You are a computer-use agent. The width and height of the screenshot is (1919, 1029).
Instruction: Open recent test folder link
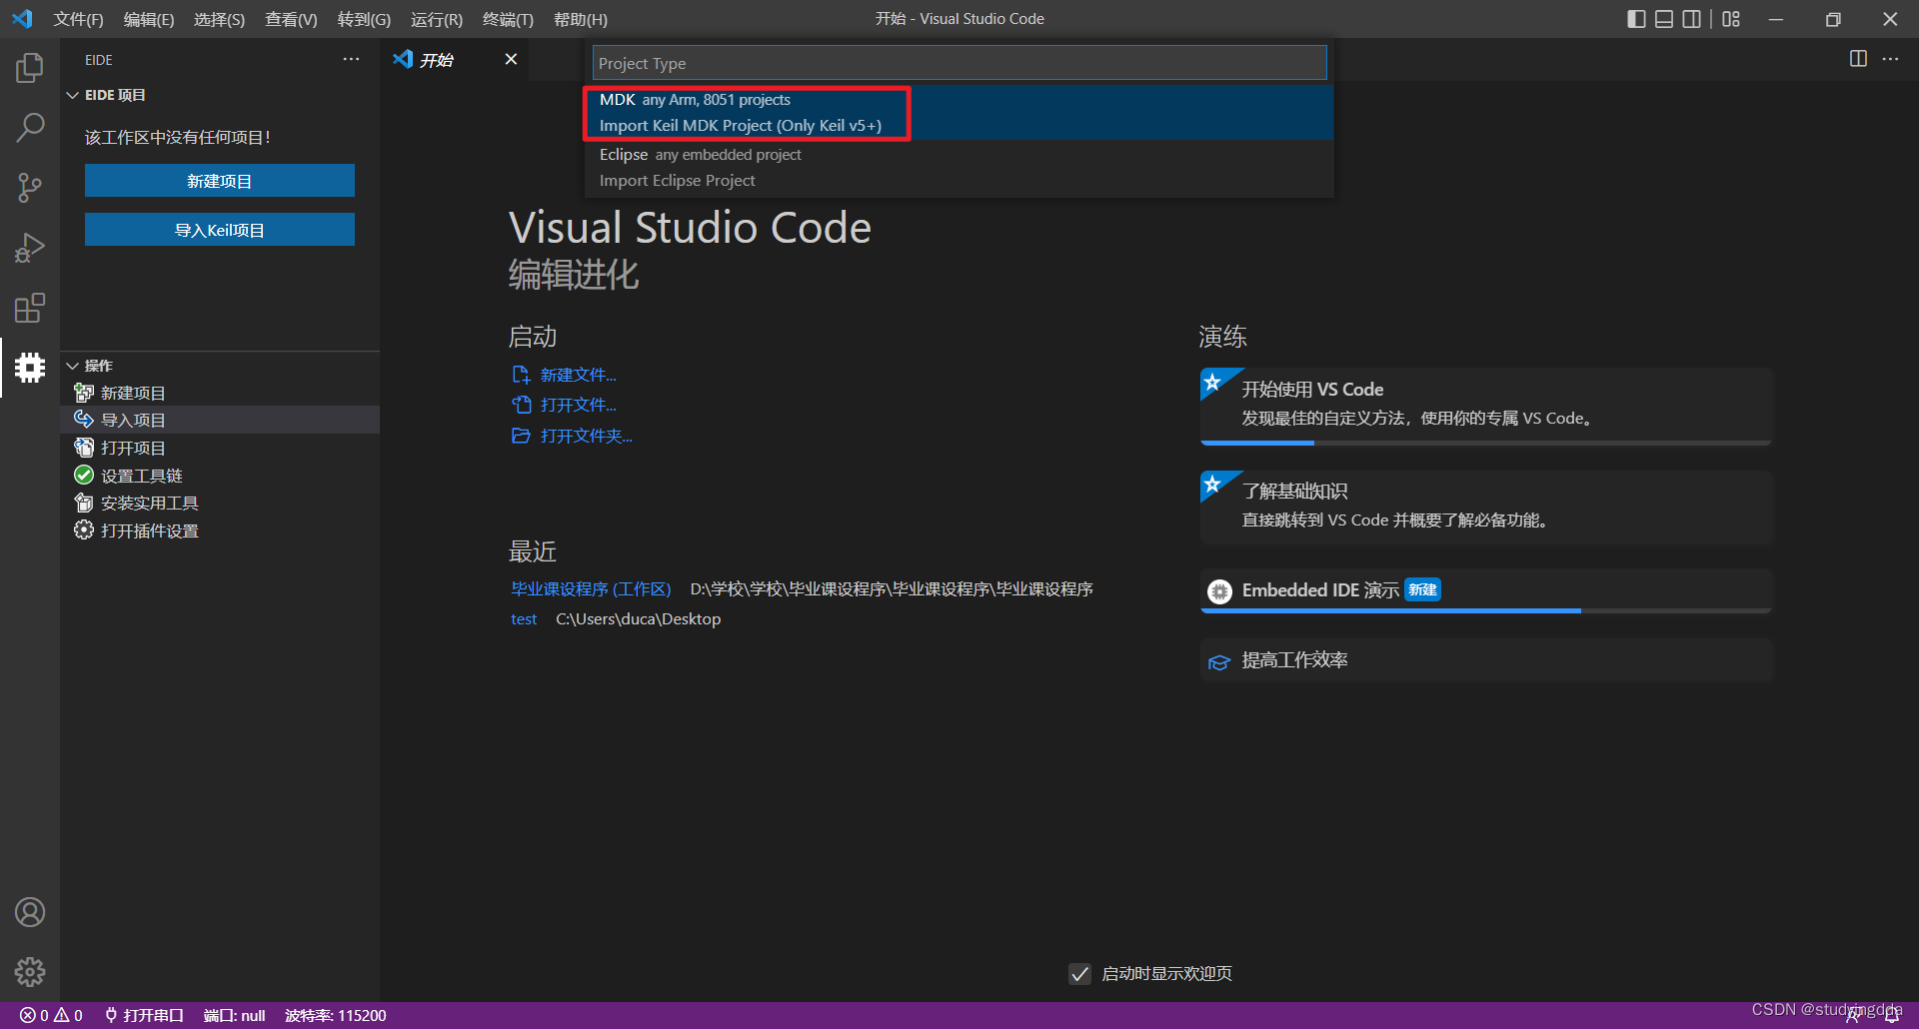coord(524,619)
